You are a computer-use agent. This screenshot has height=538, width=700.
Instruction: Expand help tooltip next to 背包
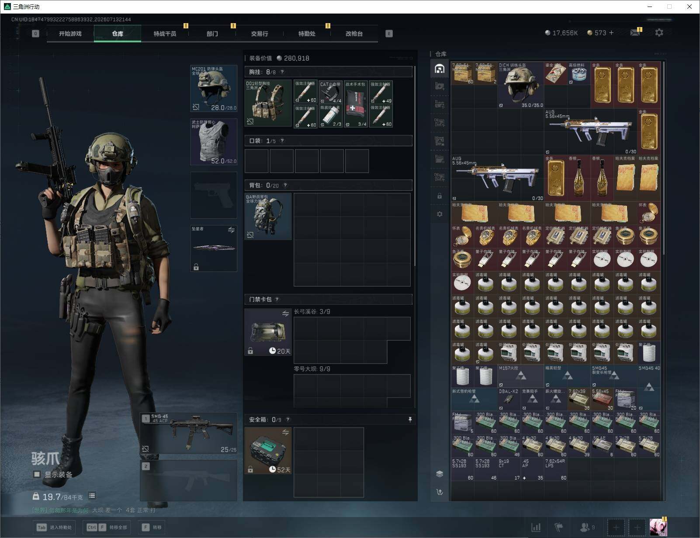tap(285, 185)
